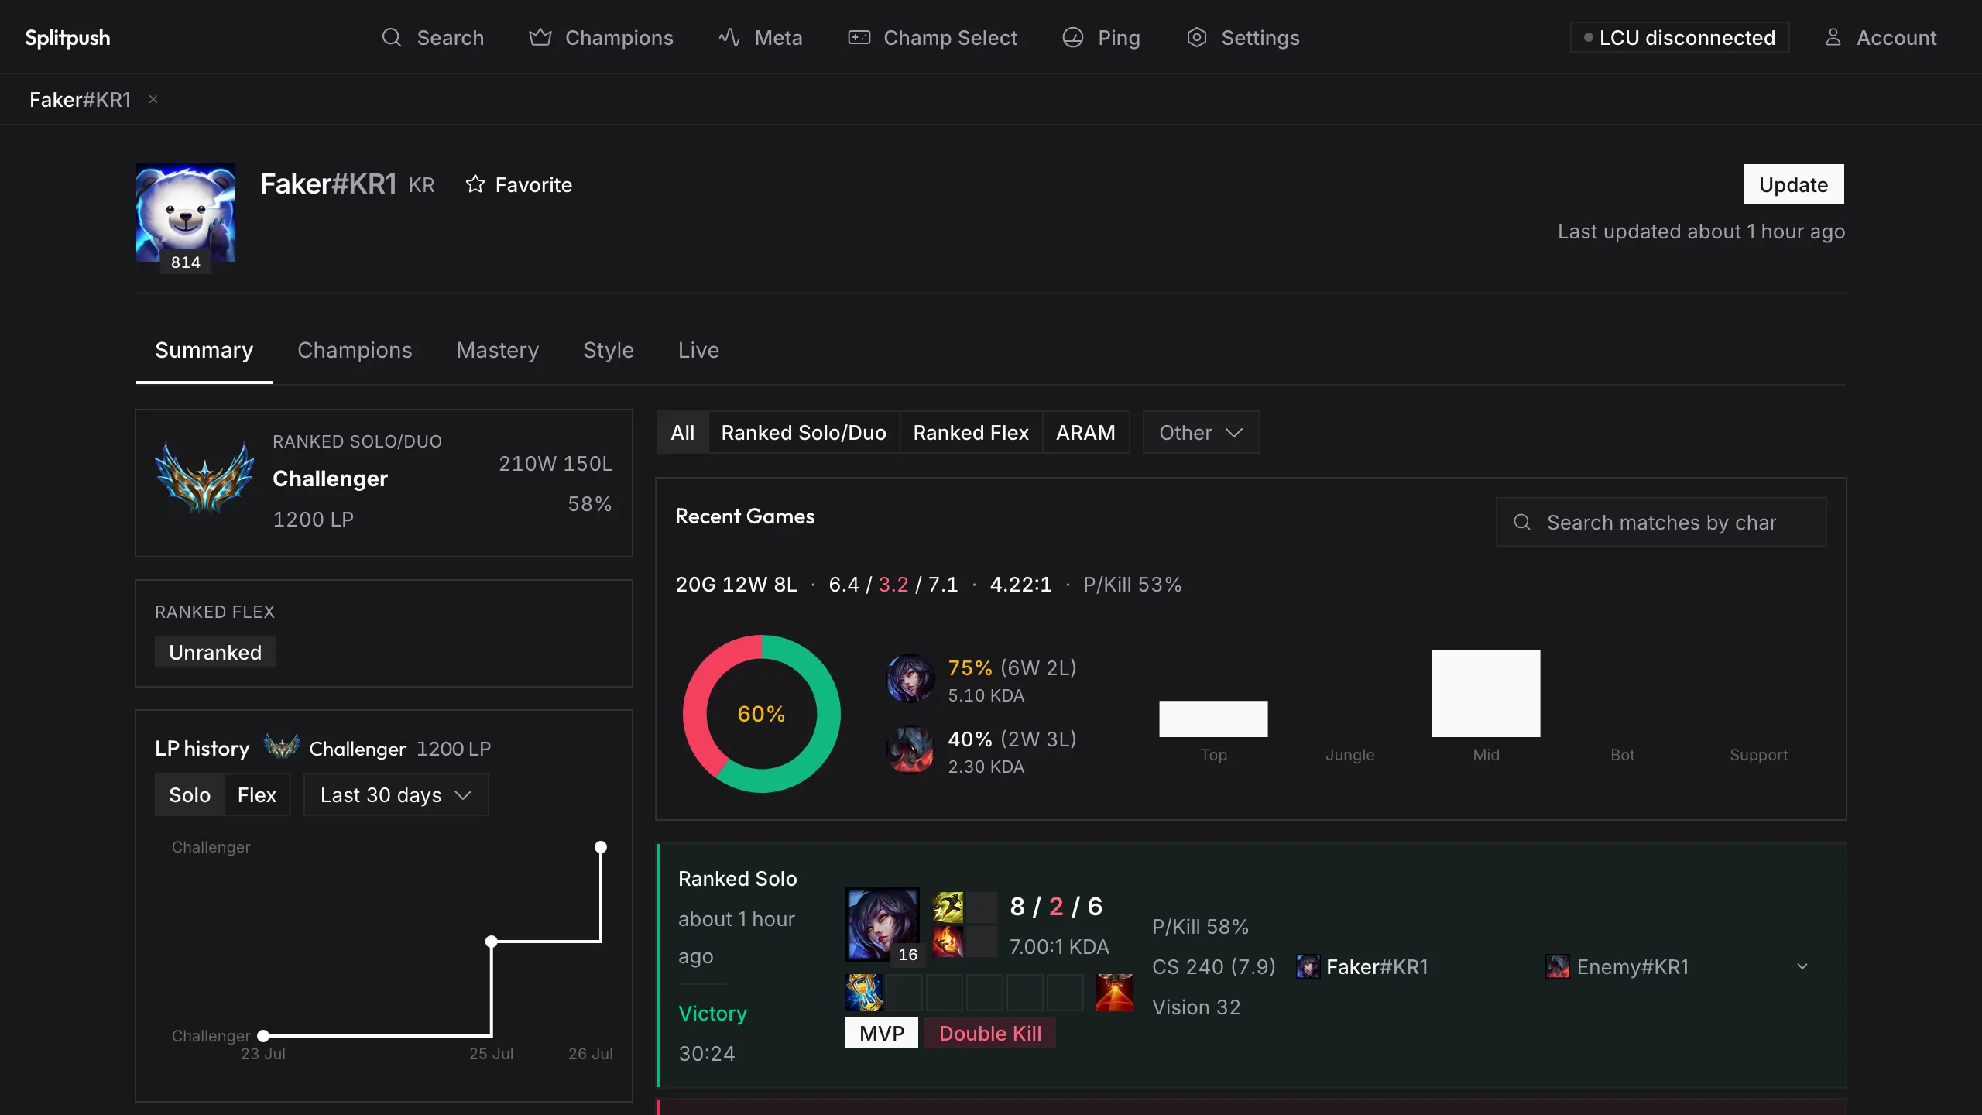Click the 40% win rate champion icon
1982x1115 pixels.
click(910, 750)
